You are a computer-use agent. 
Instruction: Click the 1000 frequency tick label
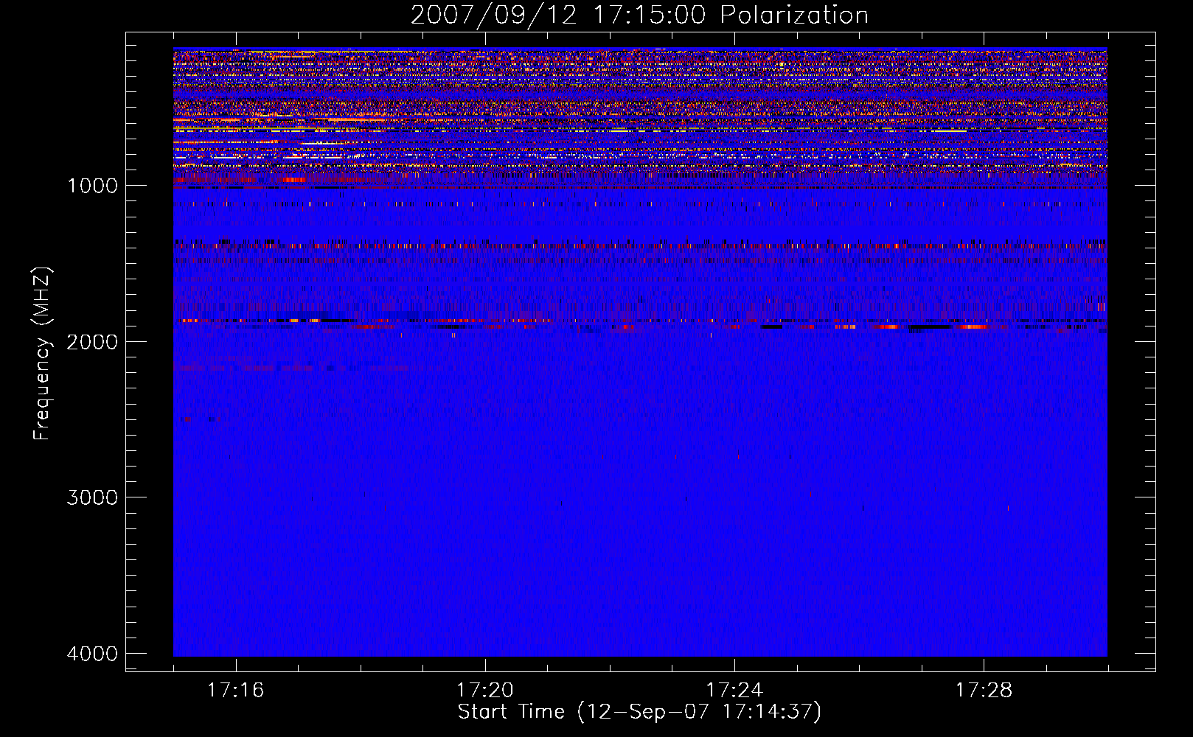click(x=93, y=186)
